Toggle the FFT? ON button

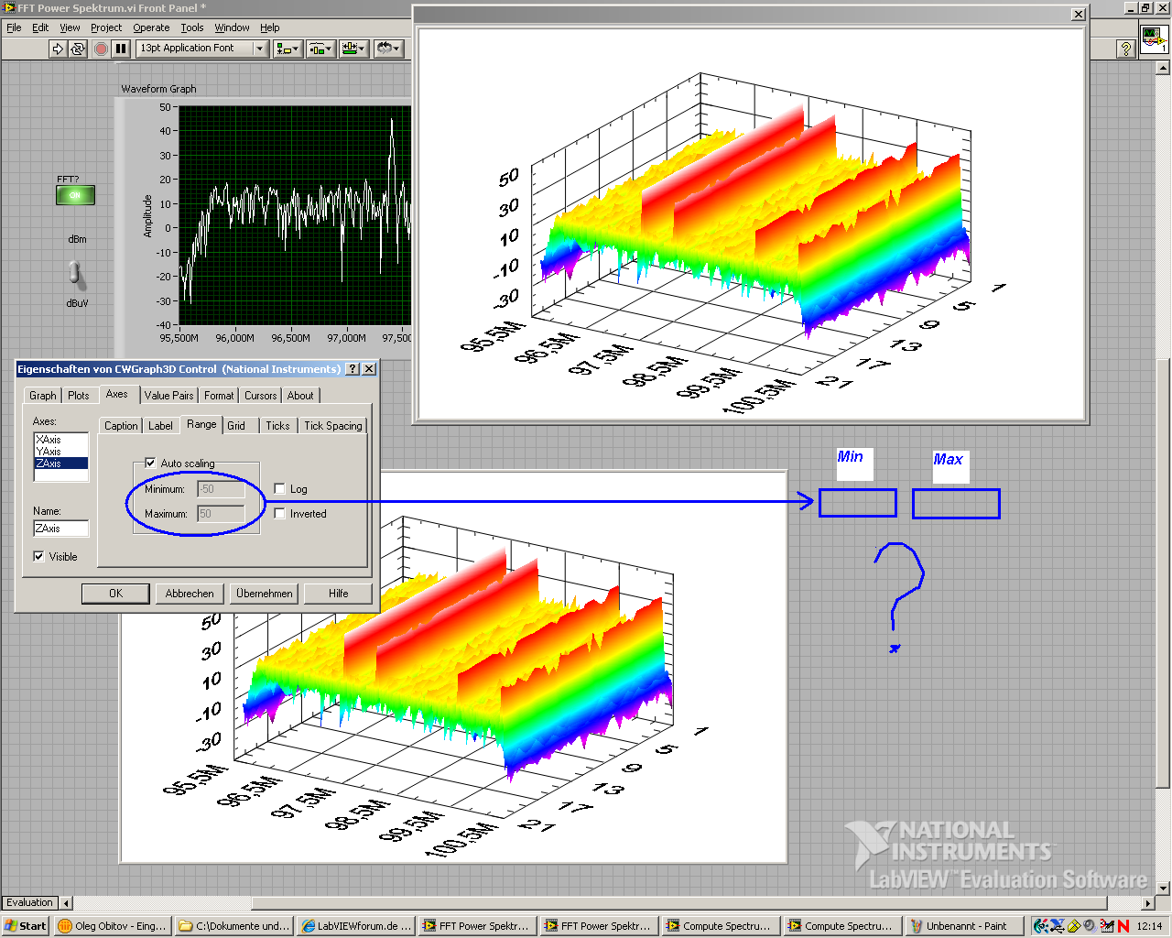[x=75, y=195]
